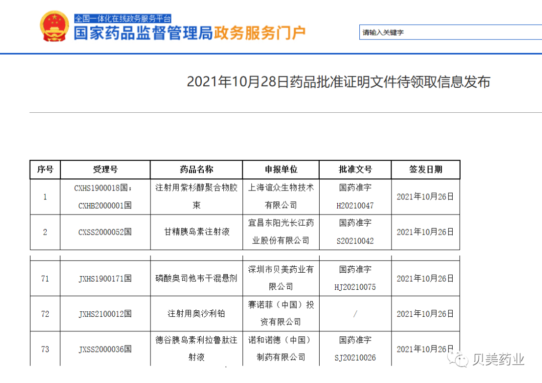
Task: Select the serial number 1 link
Action: click(x=45, y=197)
